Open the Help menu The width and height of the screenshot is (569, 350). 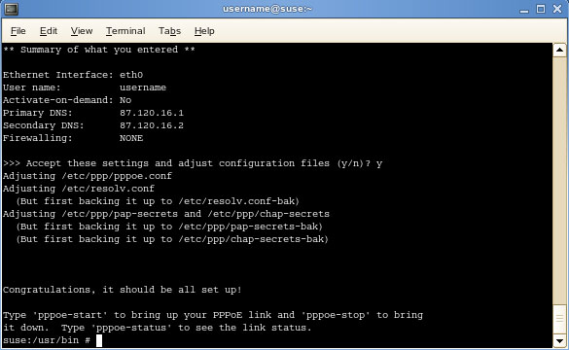(x=204, y=31)
